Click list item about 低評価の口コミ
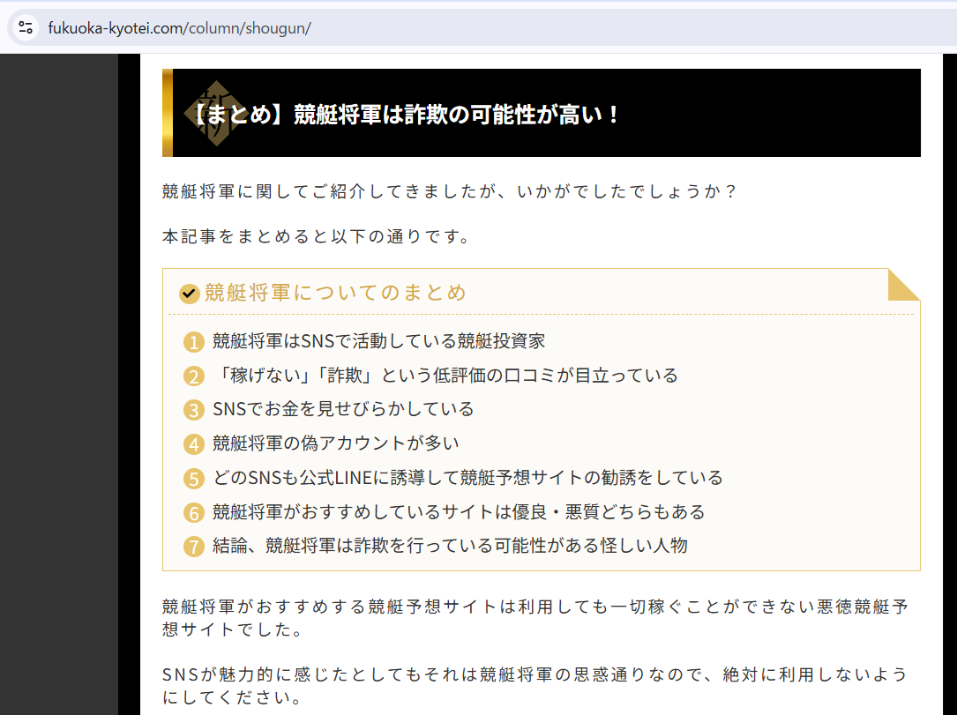 [x=445, y=376]
